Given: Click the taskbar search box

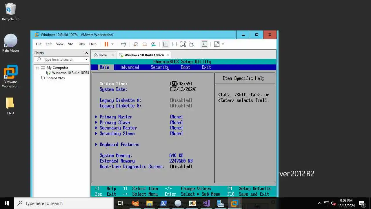Looking at the screenshot, I should coord(64,203).
